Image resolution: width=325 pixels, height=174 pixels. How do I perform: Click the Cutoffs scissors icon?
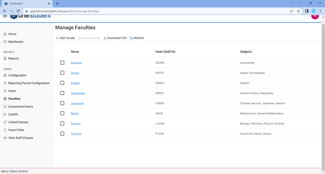point(5,114)
